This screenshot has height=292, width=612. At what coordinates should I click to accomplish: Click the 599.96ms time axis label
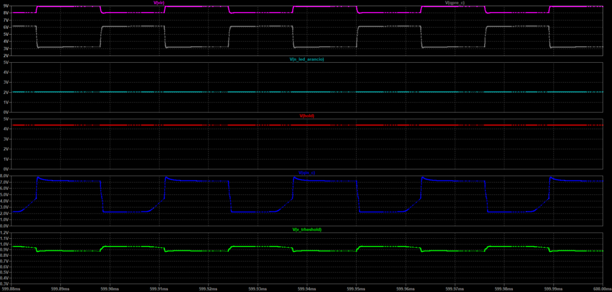(406, 288)
